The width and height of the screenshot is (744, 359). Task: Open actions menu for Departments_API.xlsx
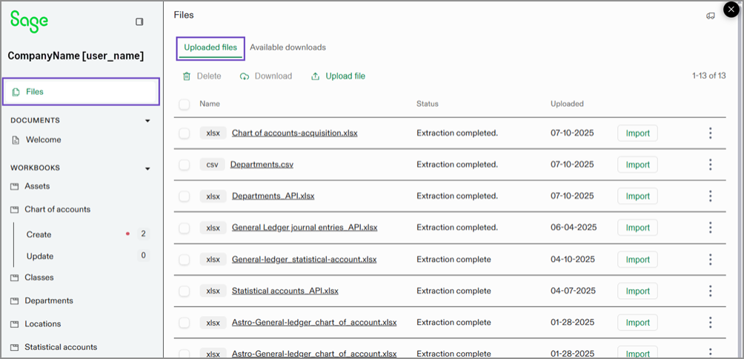[x=710, y=196]
